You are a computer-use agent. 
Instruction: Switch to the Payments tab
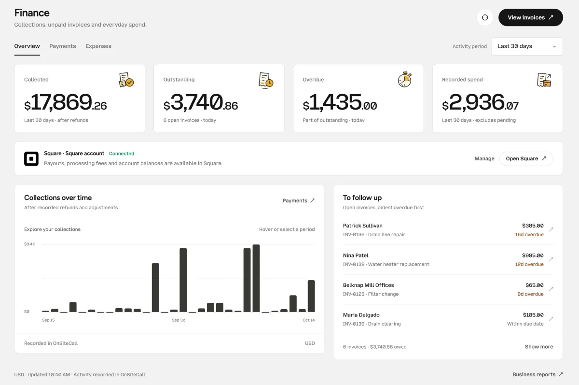[63, 46]
